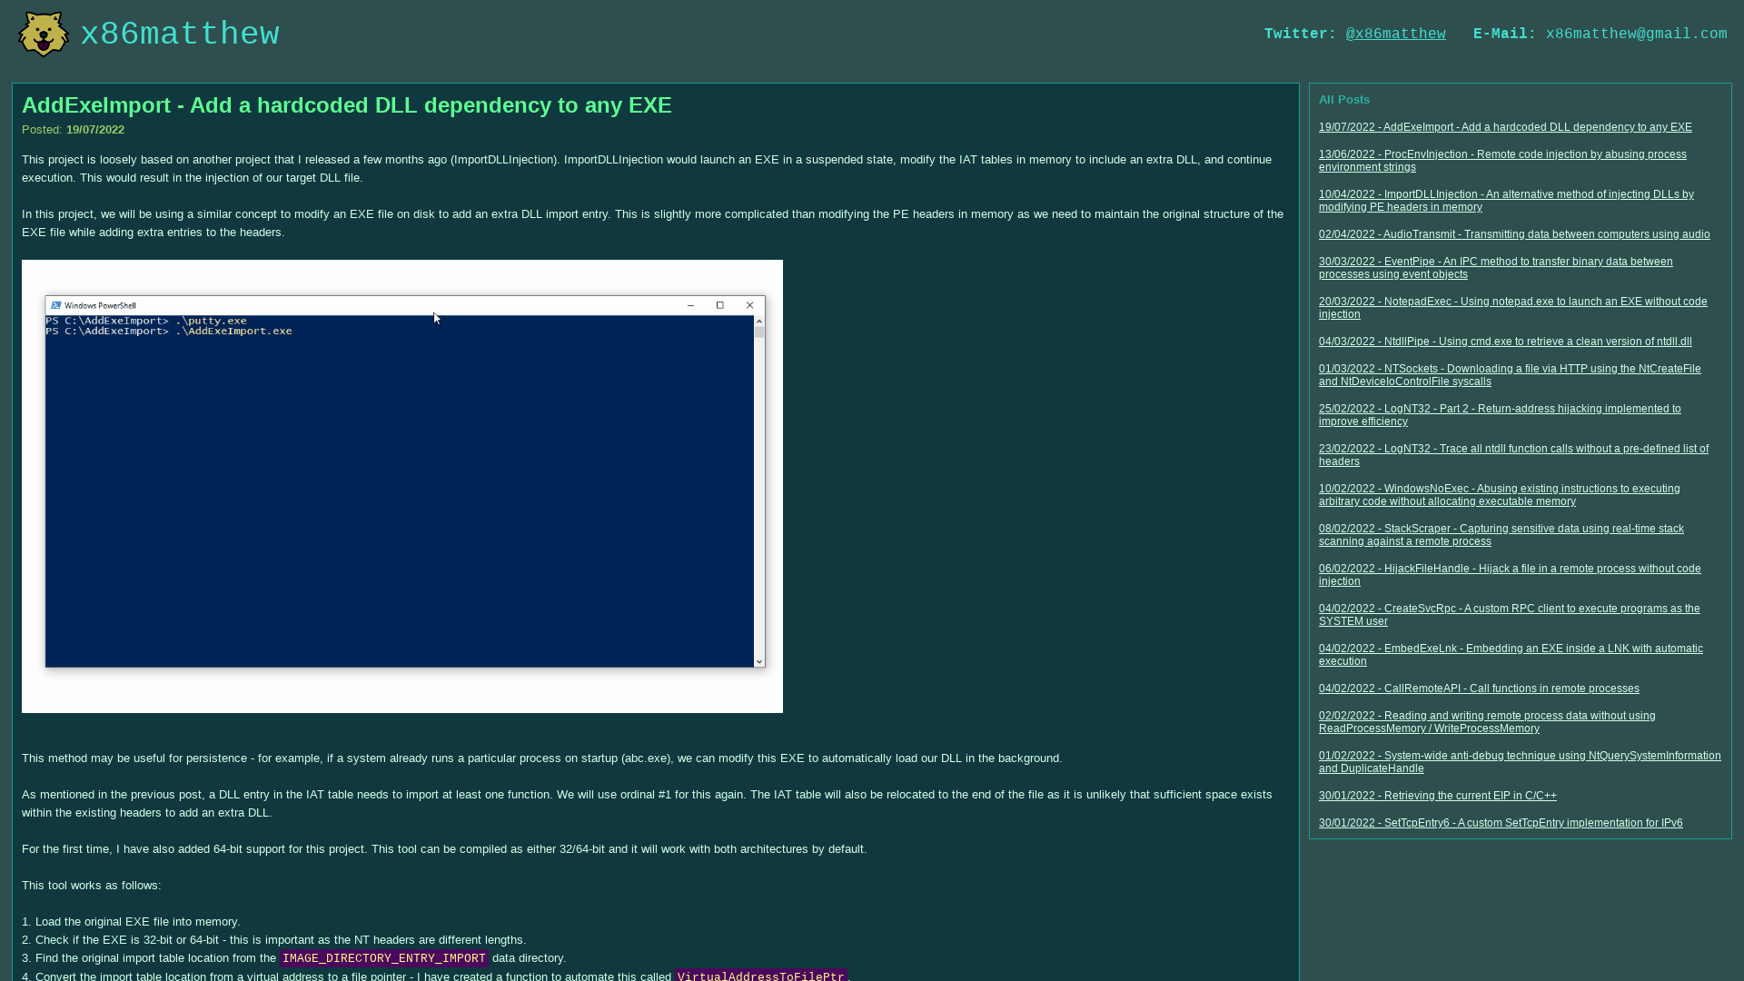Click the highlighted VirtualAddressToFilePtr code text

pos(761,976)
